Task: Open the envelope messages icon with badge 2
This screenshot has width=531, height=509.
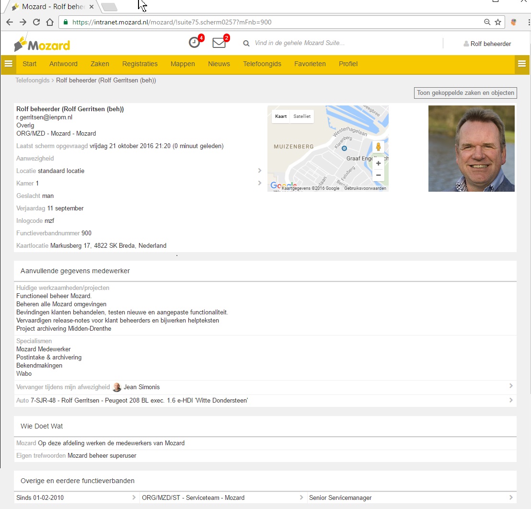Action: click(220, 42)
